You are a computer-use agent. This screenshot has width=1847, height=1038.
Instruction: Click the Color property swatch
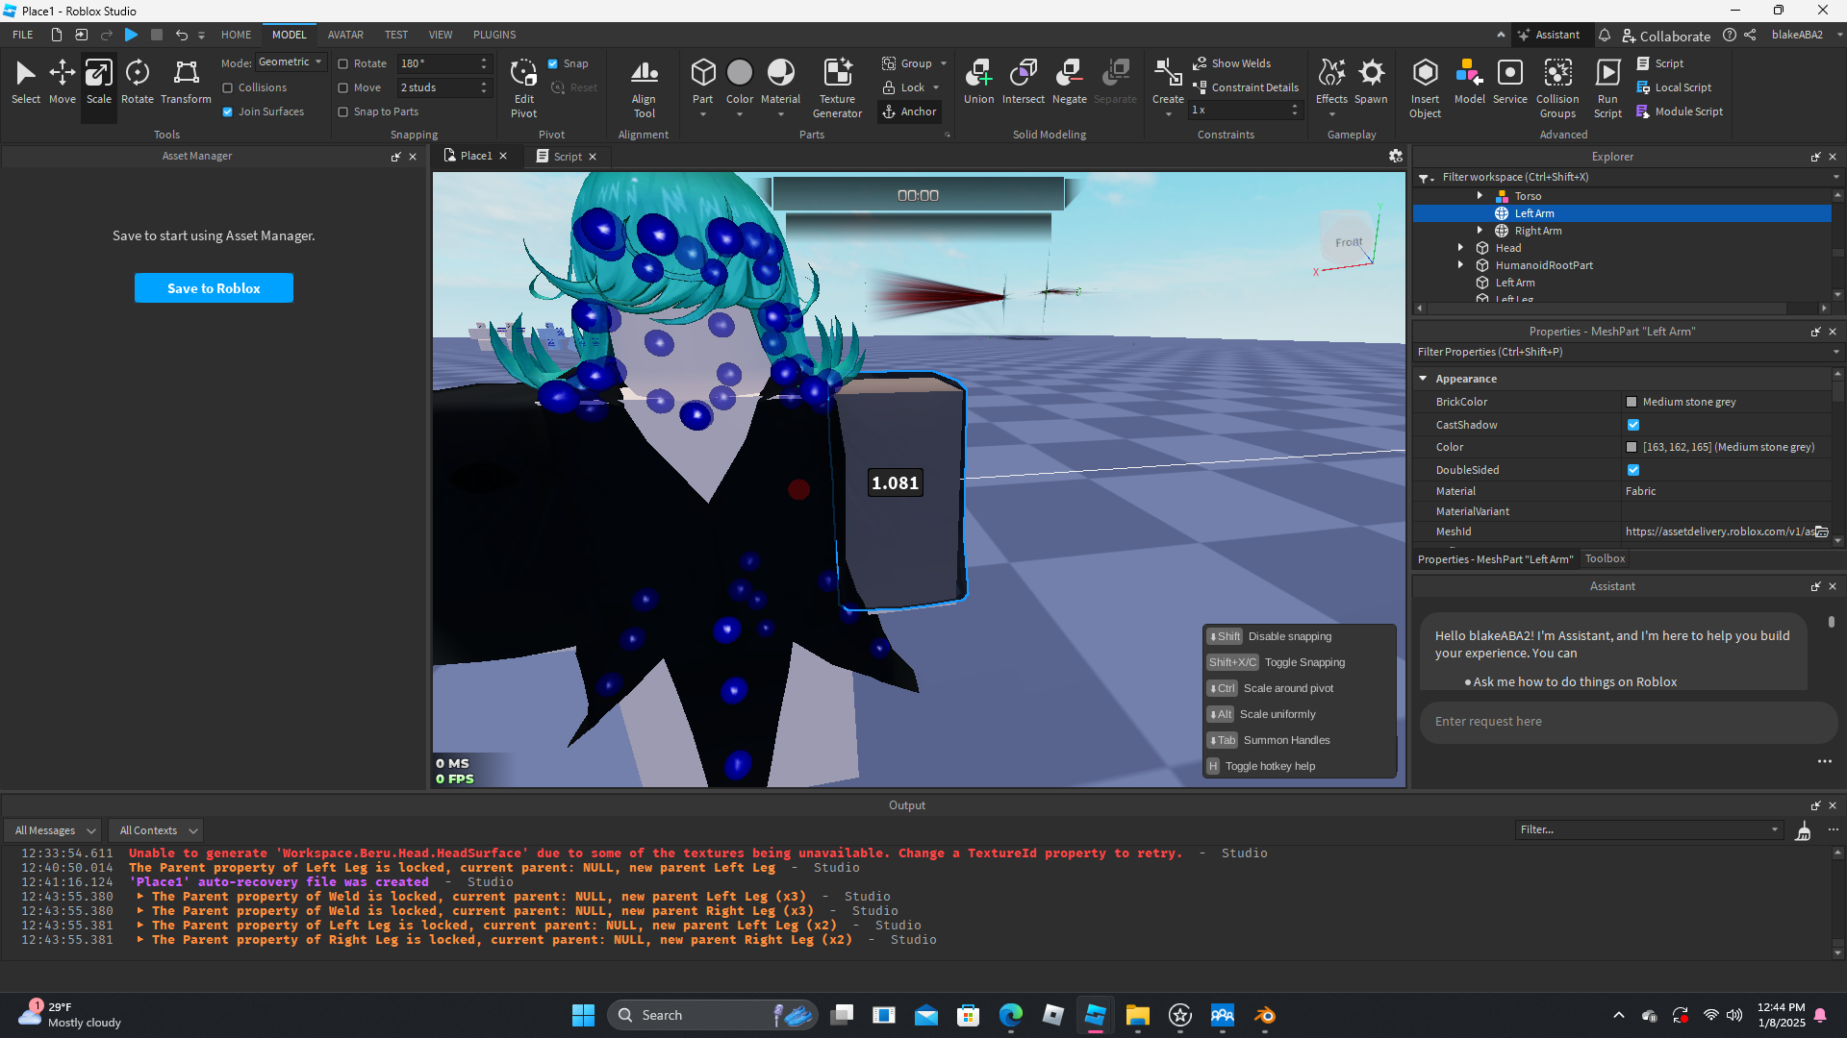click(1632, 447)
